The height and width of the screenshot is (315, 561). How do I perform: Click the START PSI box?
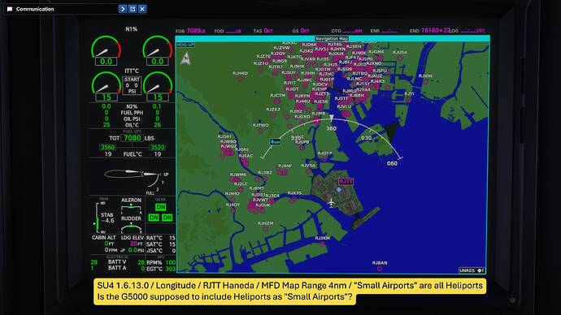click(x=132, y=85)
